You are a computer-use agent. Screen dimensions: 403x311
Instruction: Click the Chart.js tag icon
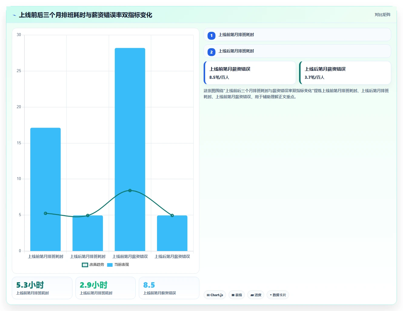[x=208, y=295]
